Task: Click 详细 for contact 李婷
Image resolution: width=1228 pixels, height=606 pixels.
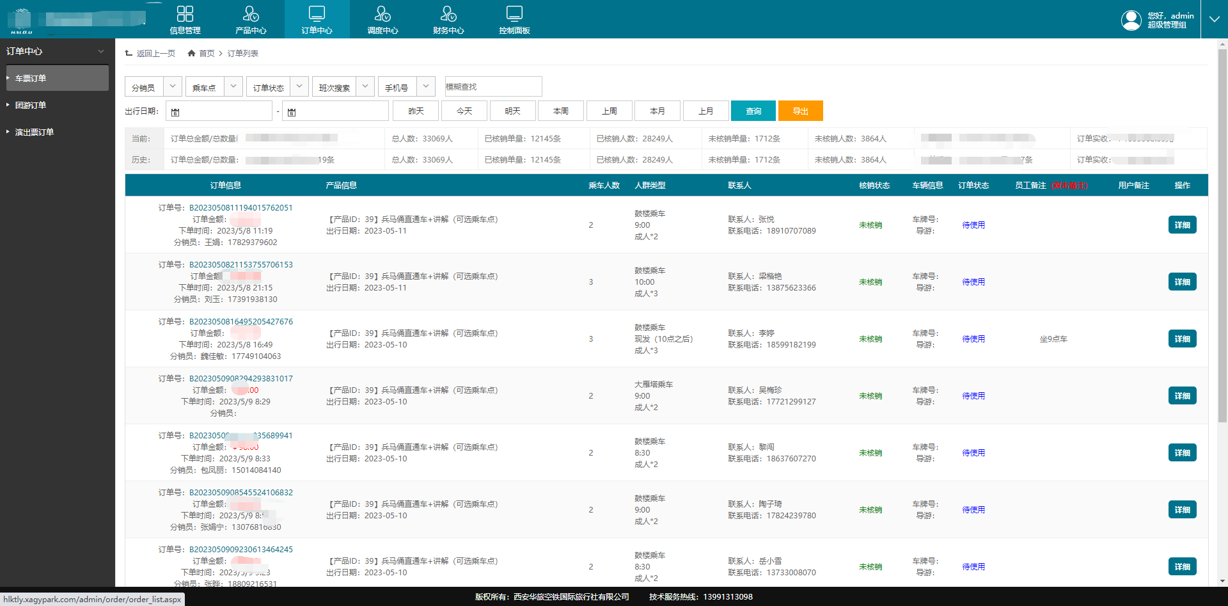Action: [1182, 339]
